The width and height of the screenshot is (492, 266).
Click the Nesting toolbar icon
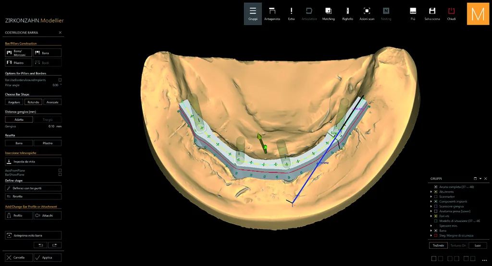point(386,14)
